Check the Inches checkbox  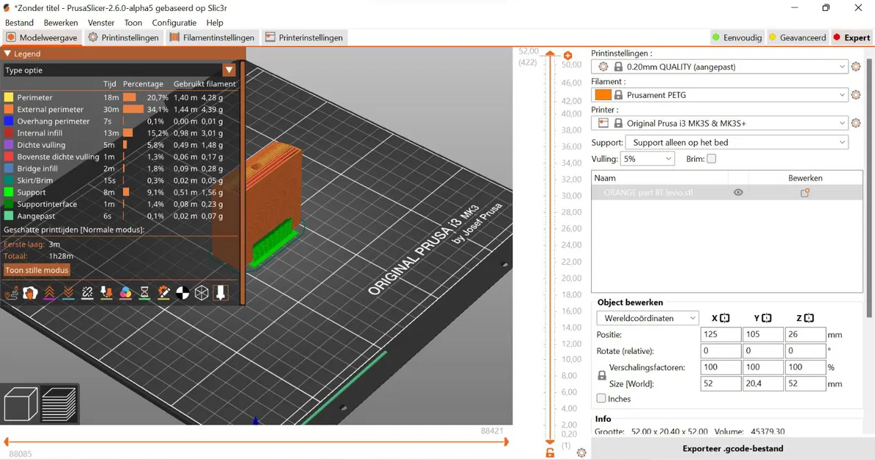(x=601, y=398)
